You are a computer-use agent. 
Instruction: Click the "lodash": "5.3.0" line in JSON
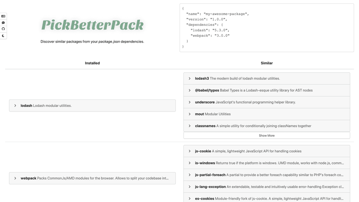pyautogui.click(x=210, y=30)
